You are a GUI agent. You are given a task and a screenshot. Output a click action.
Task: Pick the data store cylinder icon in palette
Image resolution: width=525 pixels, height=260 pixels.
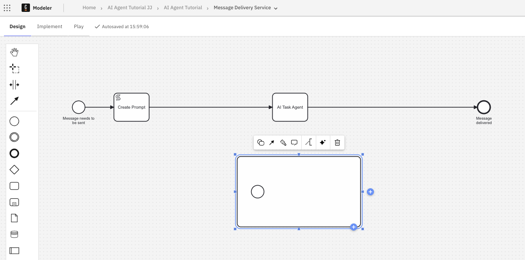(15, 234)
